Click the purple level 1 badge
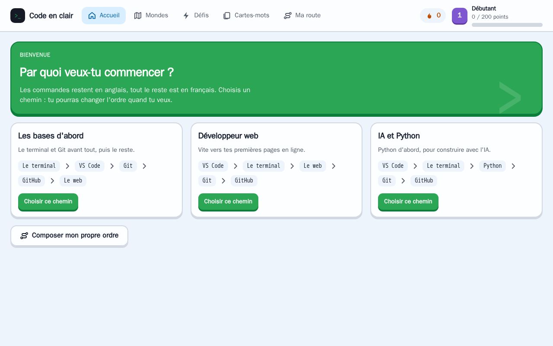 point(460,16)
